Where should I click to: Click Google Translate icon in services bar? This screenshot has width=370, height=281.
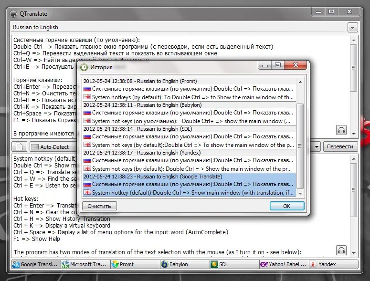(16, 264)
